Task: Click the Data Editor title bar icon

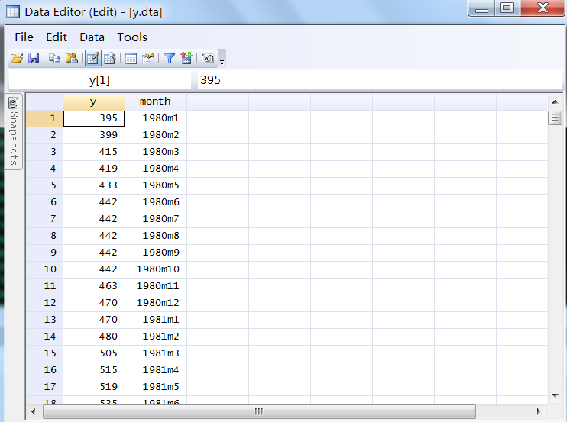Action: (x=13, y=12)
